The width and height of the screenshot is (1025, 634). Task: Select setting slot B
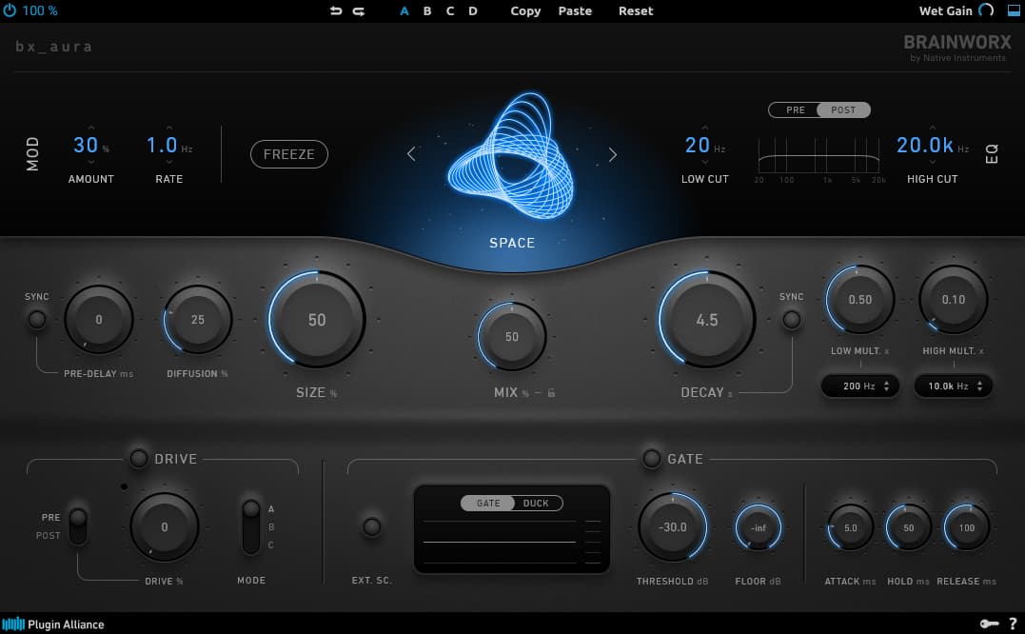[x=427, y=11]
